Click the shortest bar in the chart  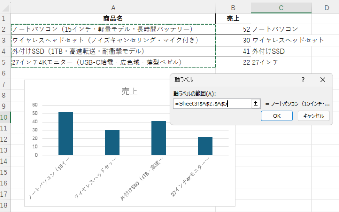click(205, 145)
